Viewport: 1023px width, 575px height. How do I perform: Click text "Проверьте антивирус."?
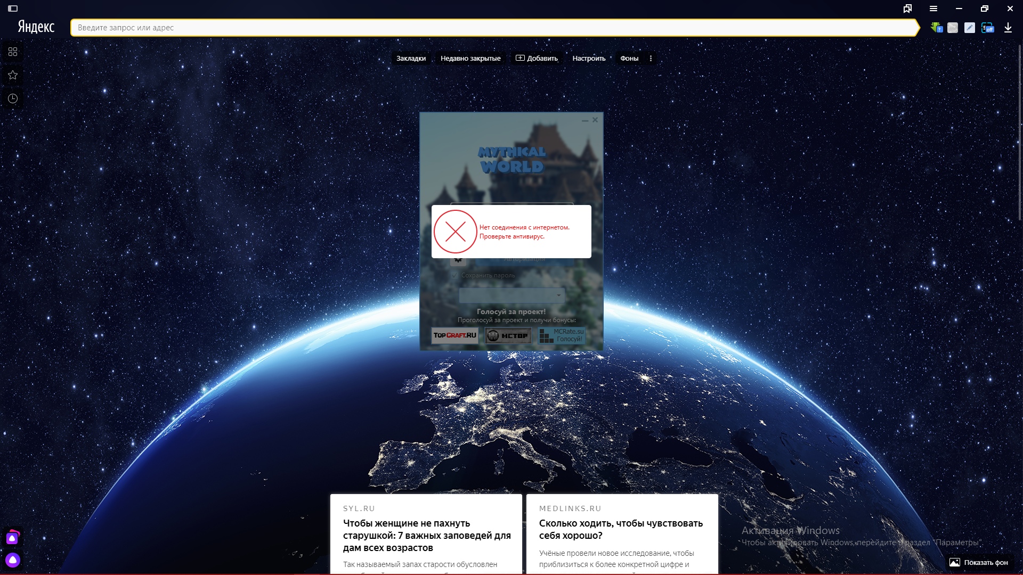511,236
